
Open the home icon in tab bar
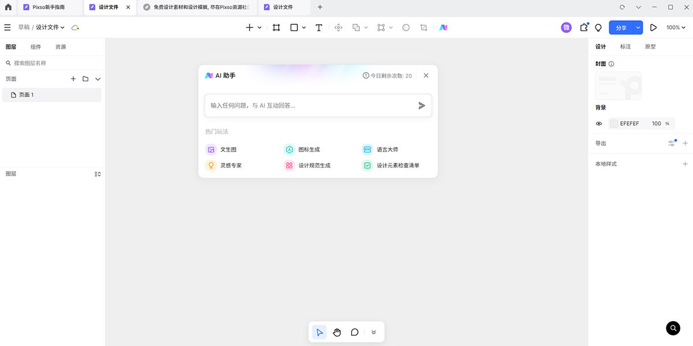(x=8, y=7)
